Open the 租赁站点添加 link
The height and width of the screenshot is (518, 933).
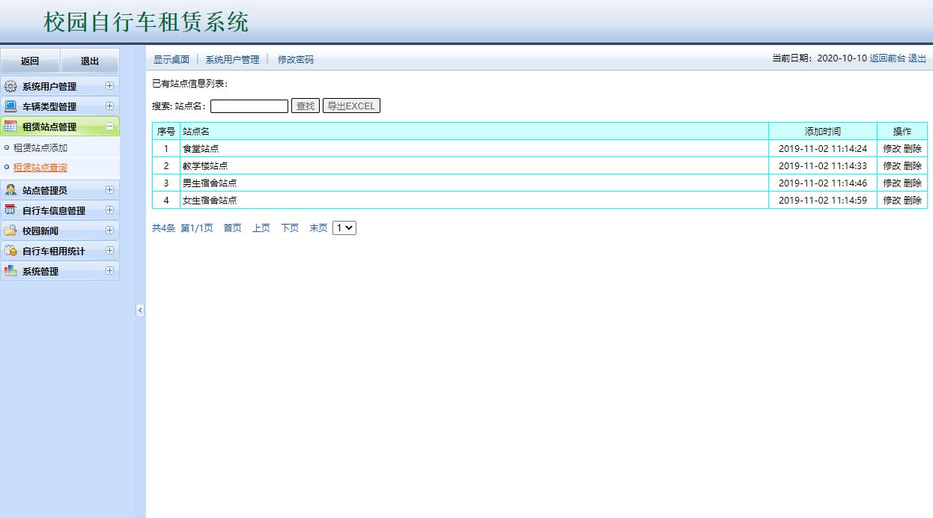click(x=41, y=147)
